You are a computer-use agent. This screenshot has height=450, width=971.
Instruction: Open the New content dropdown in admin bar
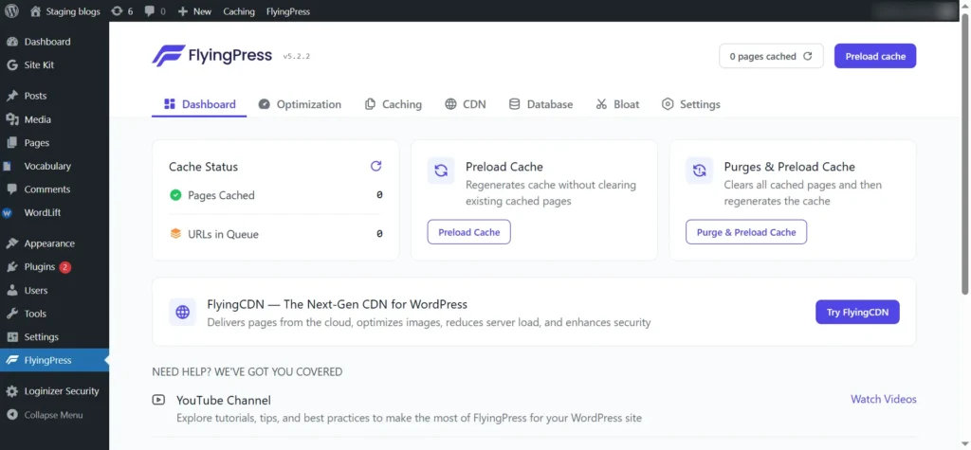click(x=194, y=11)
